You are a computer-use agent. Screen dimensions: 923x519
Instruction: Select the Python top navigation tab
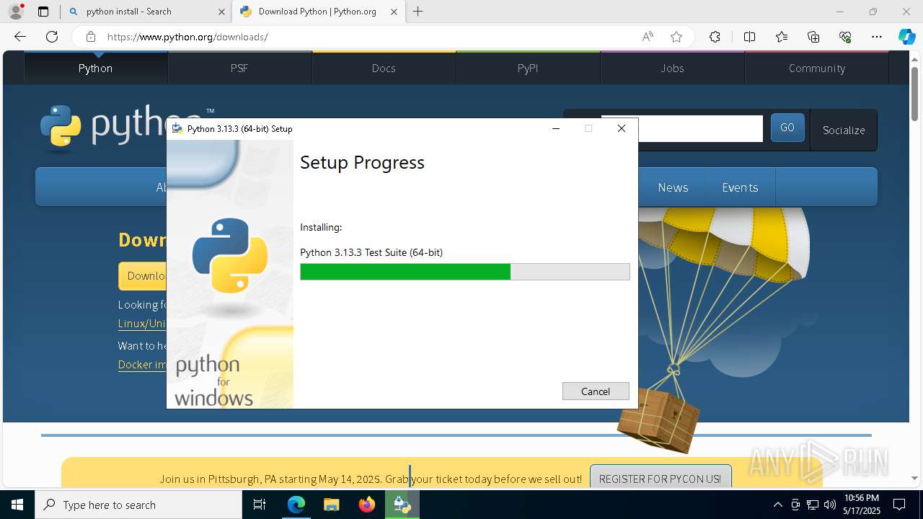tap(95, 68)
